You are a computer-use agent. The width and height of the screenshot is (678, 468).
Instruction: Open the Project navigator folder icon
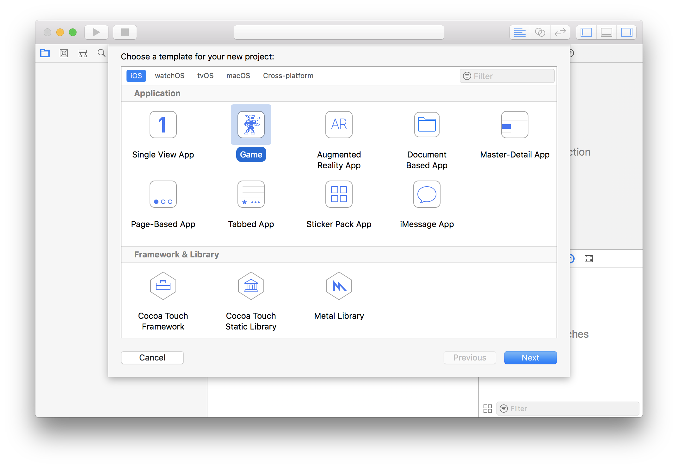(x=45, y=53)
